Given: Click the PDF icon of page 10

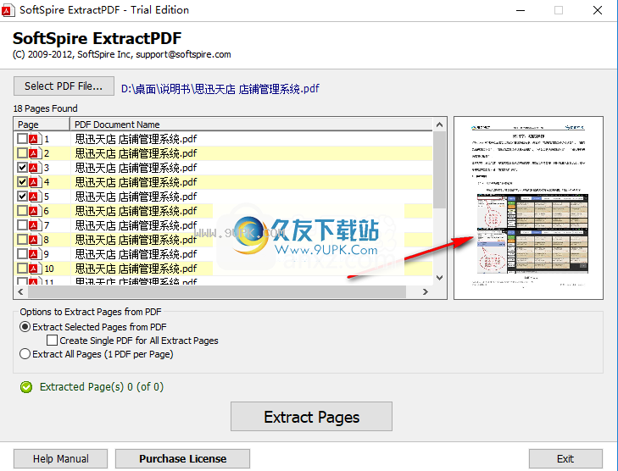Looking at the screenshot, I should pos(35,269).
